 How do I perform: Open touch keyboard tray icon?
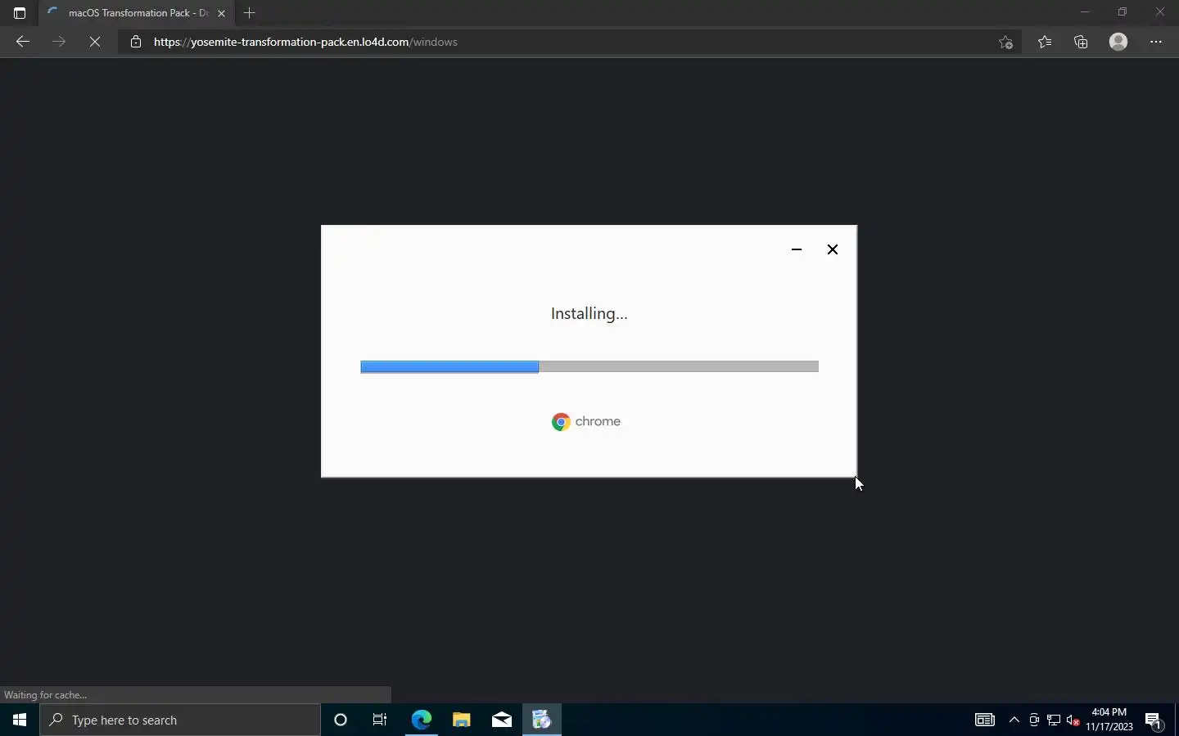[x=985, y=720]
